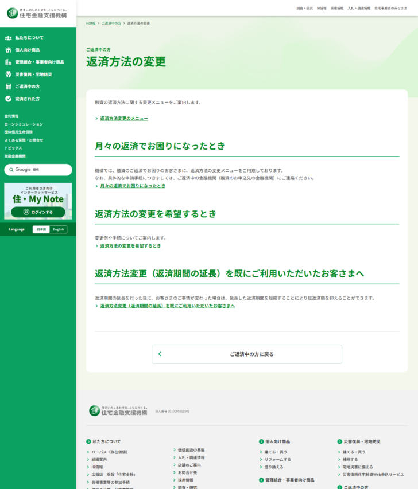Click circle arrow beside footer 管理組合・事業者向け商品
Viewport: 418px width, 489px height.
(261, 480)
